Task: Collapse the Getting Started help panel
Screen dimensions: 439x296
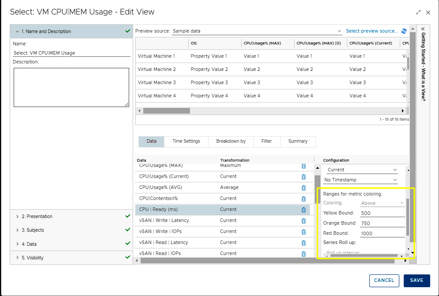Action: tap(423, 28)
